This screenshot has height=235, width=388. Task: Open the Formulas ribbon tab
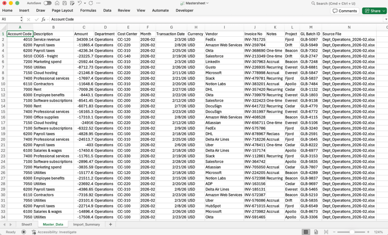point(88,10)
